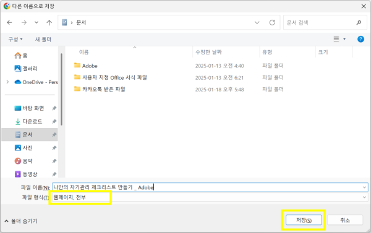
Task: Change view layout icon
Action: pos(336,39)
